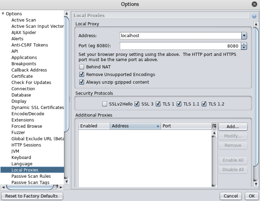Click the Port number field
This screenshot has width=260, height=201.
coord(180,46)
